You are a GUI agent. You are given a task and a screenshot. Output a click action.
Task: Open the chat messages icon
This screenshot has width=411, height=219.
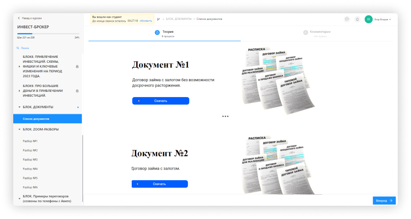click(x=347, y=19)
